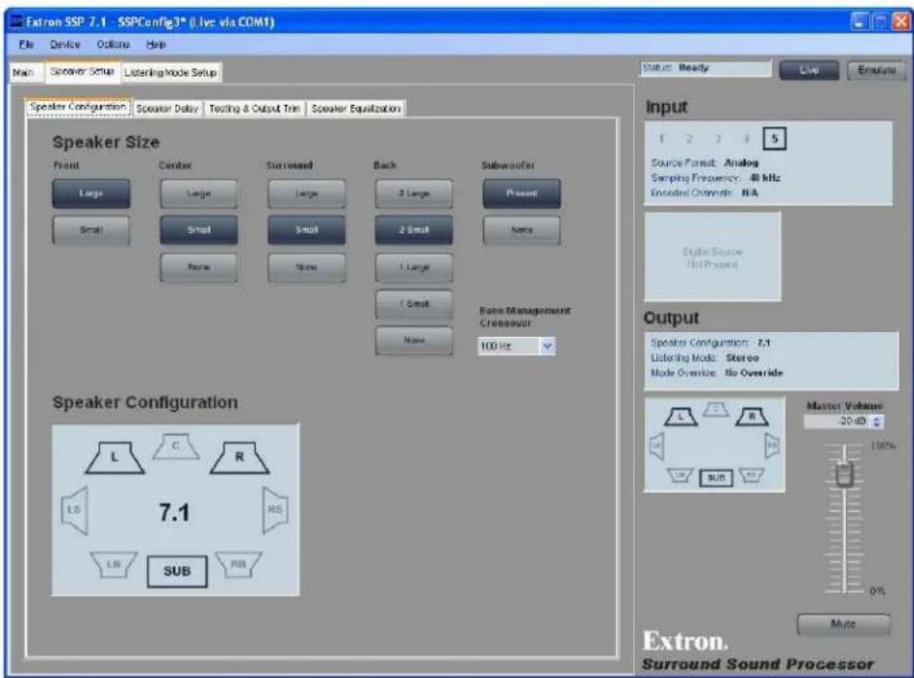Click left surround icon in Output mini diagram
This screenshot has height=678, width=914.
coord(657,446)
